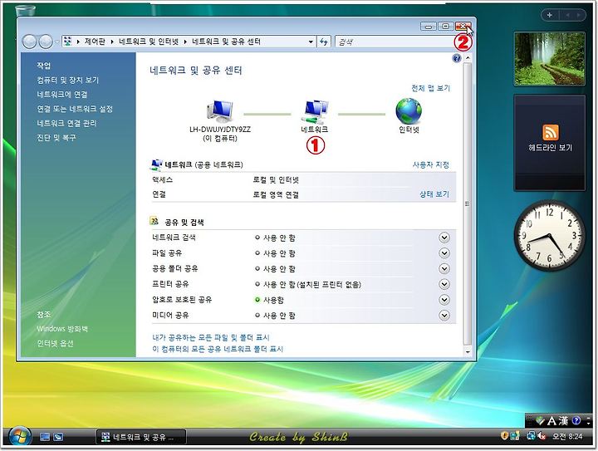Click the taskbar clock 오전 8:24
This screenshot has width=598, height=451.
(567, 436)
